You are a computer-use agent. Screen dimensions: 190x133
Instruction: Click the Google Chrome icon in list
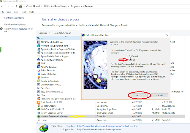click(x=39, y=106)
